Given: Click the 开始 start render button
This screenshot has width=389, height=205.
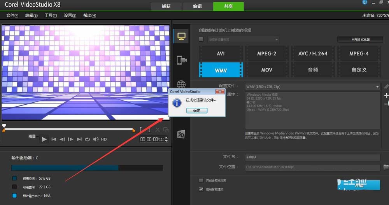Looking at the screenshot, I should click(x=359, y=185).
